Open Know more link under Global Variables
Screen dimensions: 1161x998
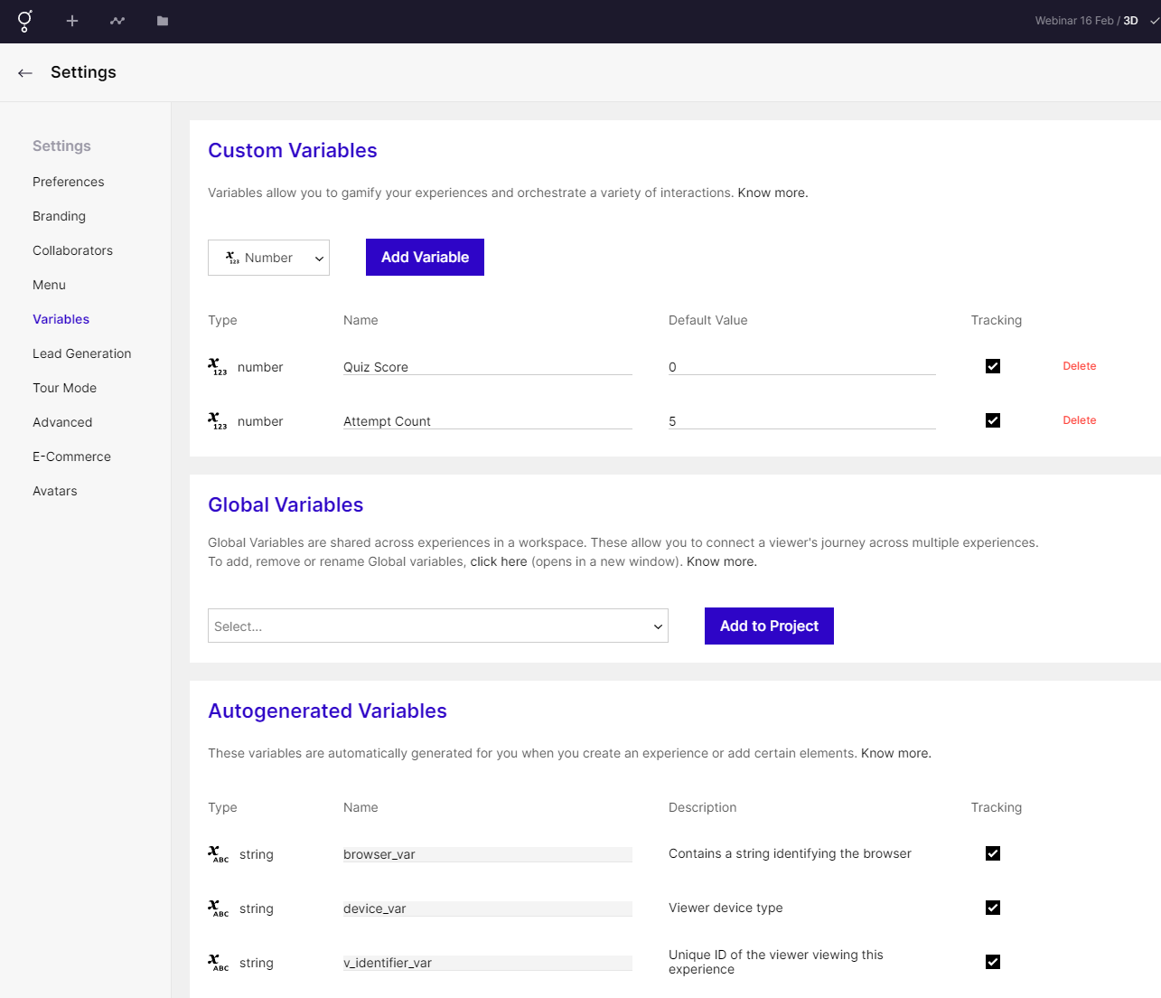(x=722, y=561)
